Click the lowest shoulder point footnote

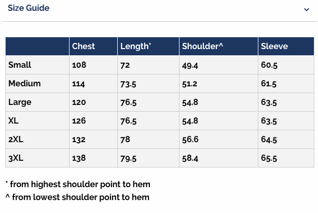click(x=77, y=197)
